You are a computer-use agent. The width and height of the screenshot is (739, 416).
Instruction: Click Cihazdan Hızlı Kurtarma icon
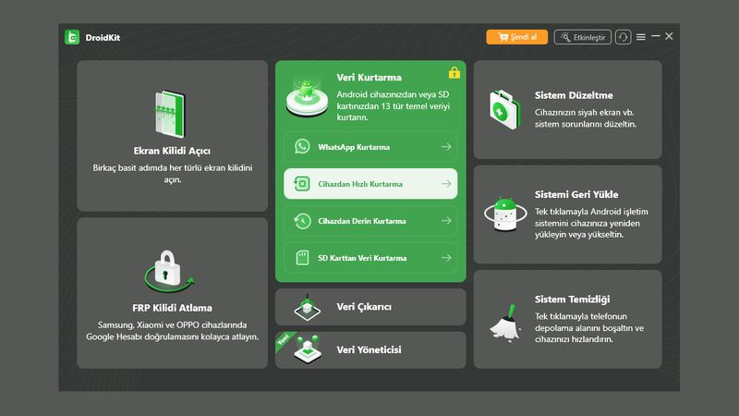tap(302, 184)
